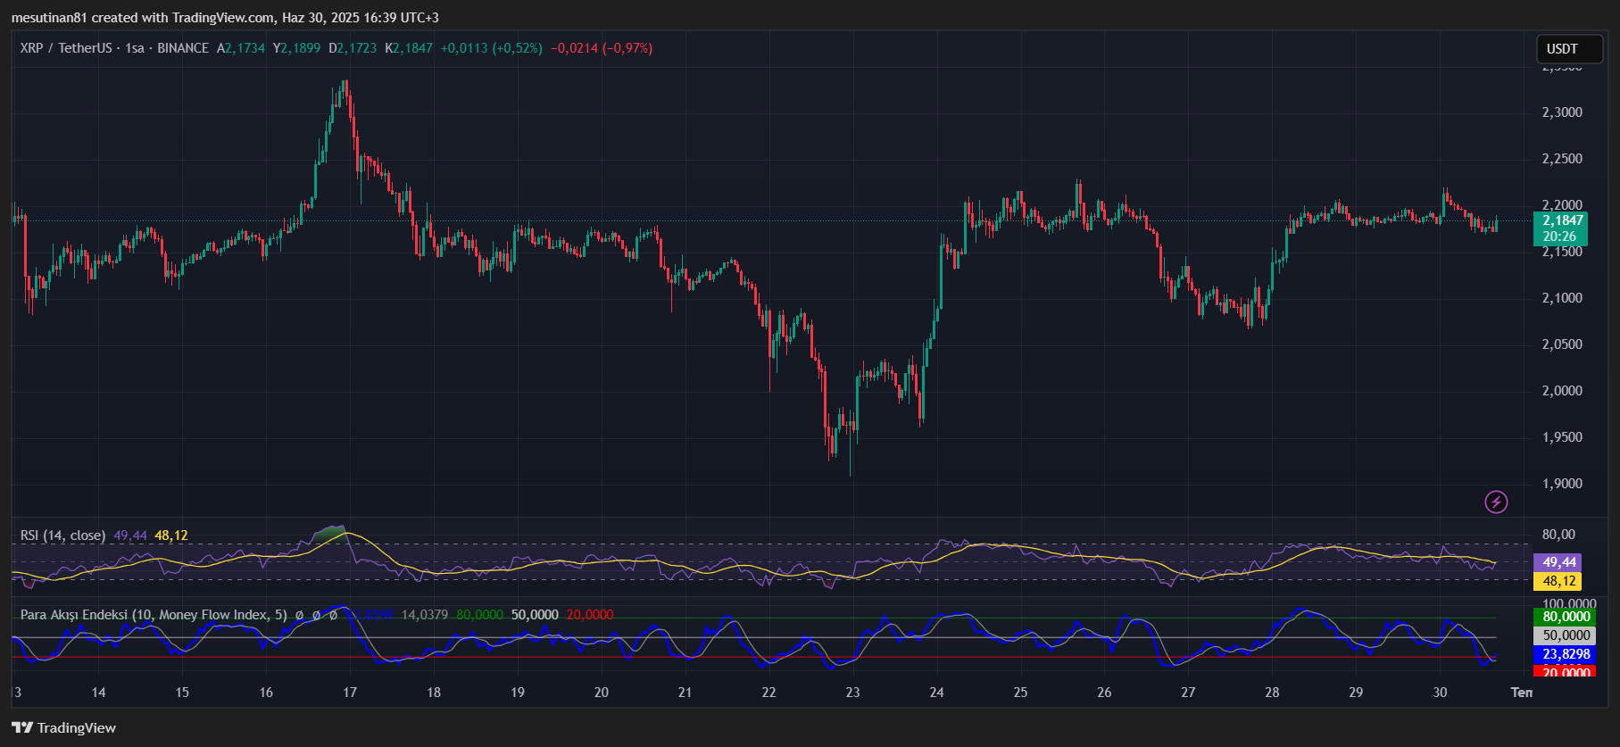Click the purple 49,44 RSI scale tag
The height and width of the screenshot is (747, 1620).
1558,562
